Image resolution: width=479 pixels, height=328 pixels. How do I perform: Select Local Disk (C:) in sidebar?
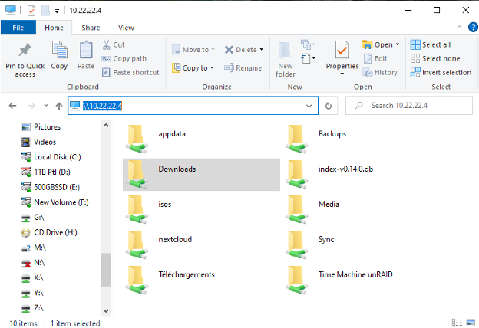click(51, 157)
